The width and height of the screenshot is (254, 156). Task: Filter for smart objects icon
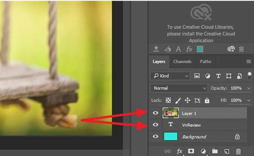[x=240, y=76]
